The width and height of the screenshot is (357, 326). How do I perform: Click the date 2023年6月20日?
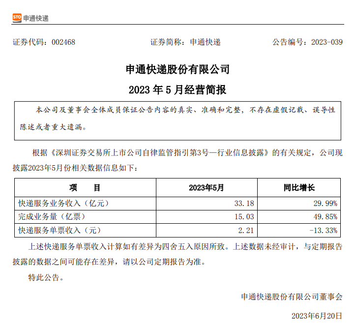[317, 315]
